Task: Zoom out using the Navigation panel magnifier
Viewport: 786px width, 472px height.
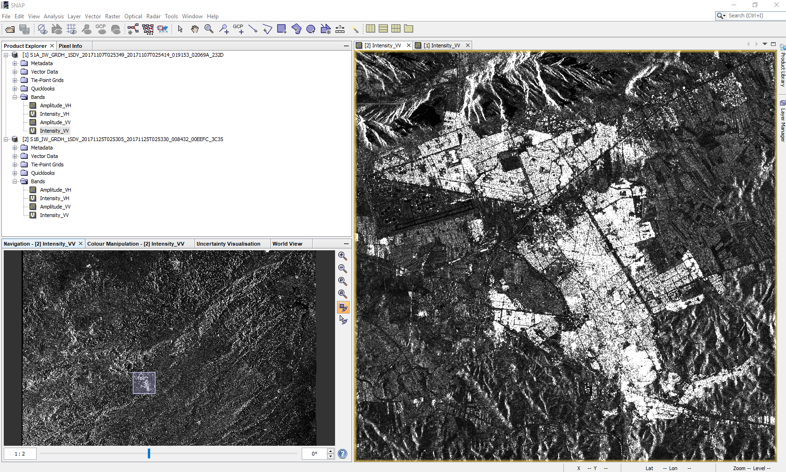Action: (x=343, y=269)
